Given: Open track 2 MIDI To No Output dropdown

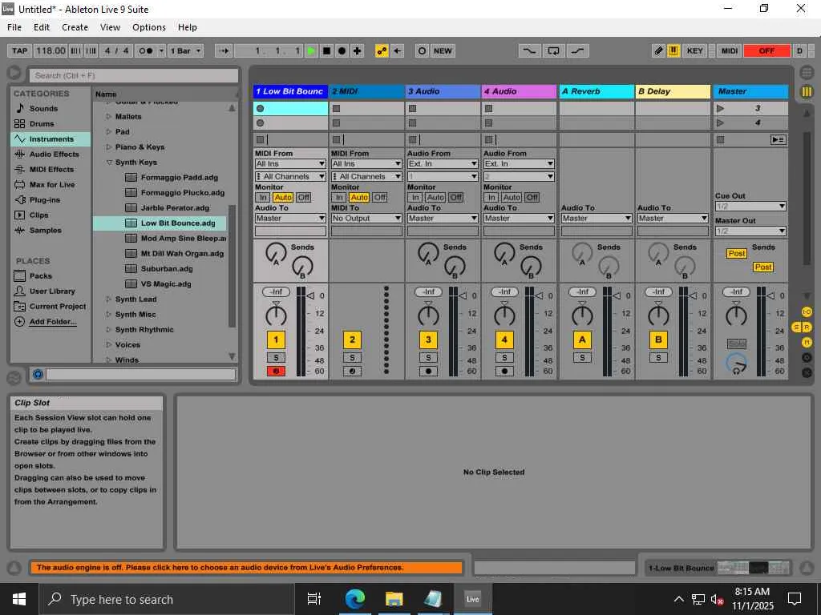Looking at the screenshot, I should pyautogui.click(x=366, y=218).
